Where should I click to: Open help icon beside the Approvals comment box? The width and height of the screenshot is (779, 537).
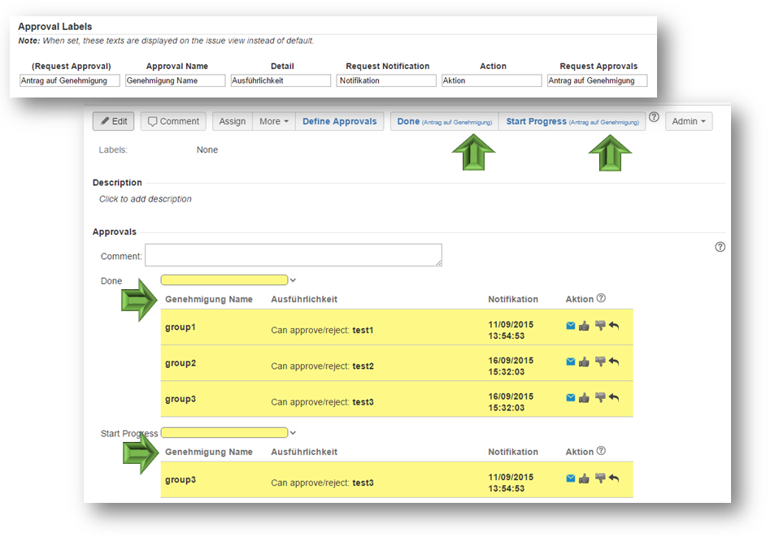[720, 247]
